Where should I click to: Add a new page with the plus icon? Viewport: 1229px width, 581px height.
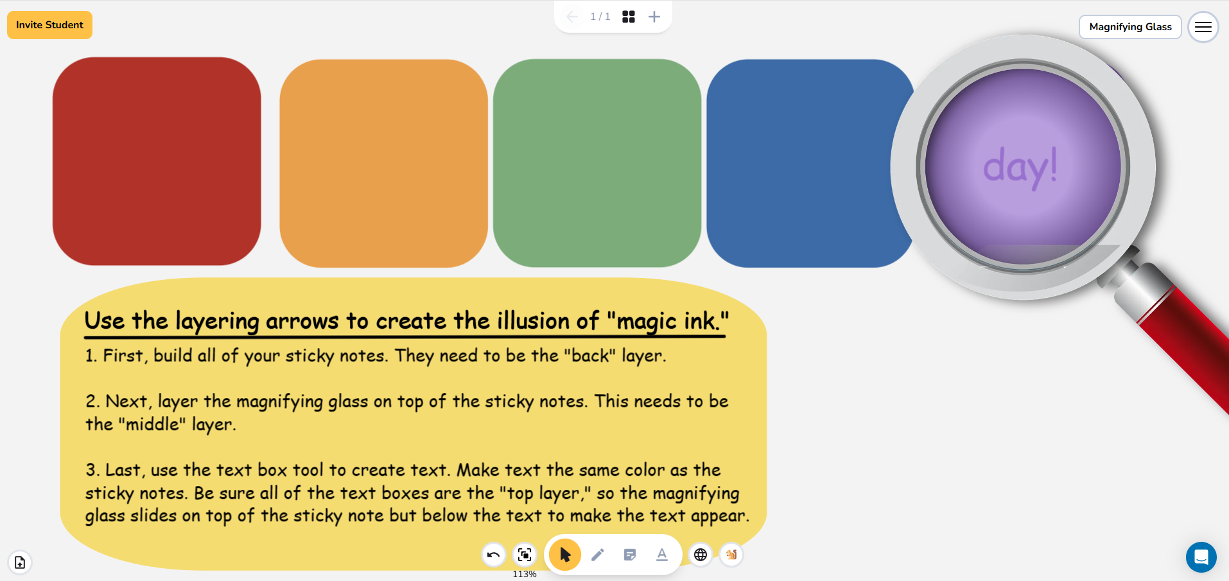654,17
